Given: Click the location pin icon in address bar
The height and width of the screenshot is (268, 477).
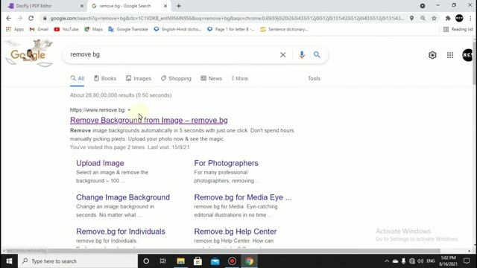Looking at the screenshot, I should point(411,18).
